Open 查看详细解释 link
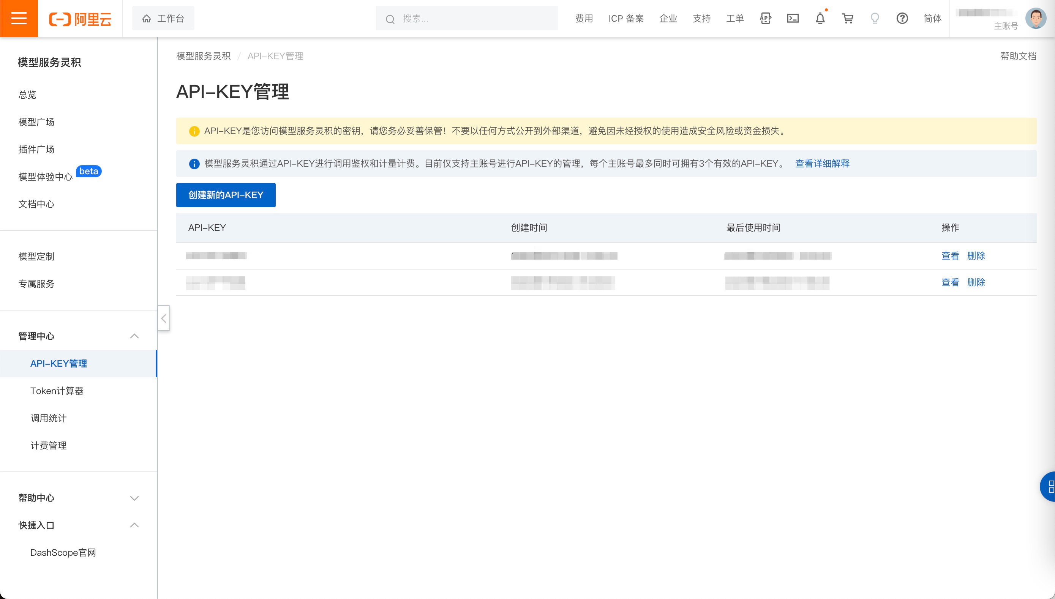 click(822, 164)
